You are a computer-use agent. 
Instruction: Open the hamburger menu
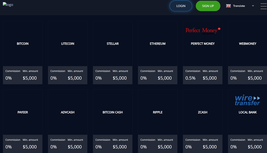click(264, 6)
